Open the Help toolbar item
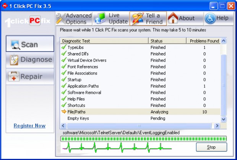 (219, 18)
